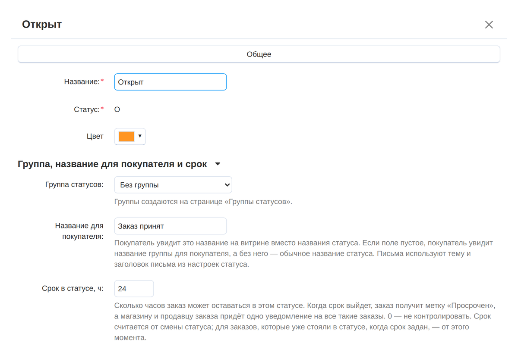Click the Группа статусов label
518x343 pixels.
tap(74, 185)
